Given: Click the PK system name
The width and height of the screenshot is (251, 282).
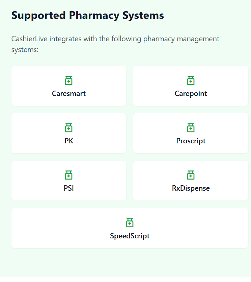Looking at the screenshot, I should point(69,141).
